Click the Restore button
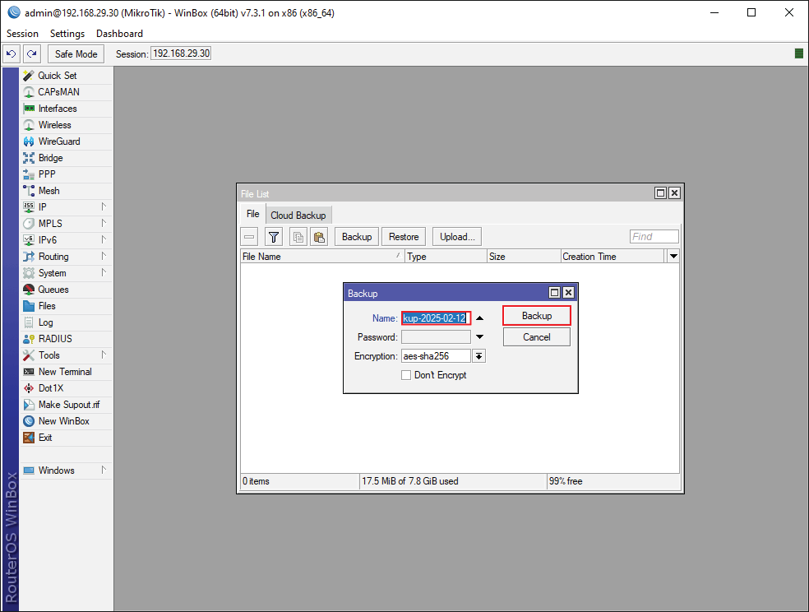This screenshot has height=612, width=809. click(x=403, y=236)
